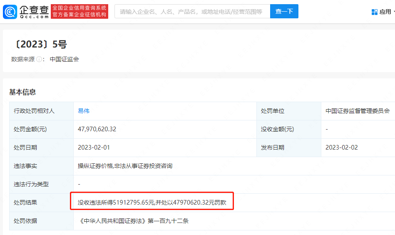The image size is (395, 235).
Task: Click the 数据来源 label text
Action: coord(22,59)
